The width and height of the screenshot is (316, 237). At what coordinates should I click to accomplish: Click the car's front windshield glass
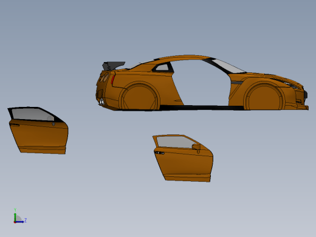coord(228,66)
